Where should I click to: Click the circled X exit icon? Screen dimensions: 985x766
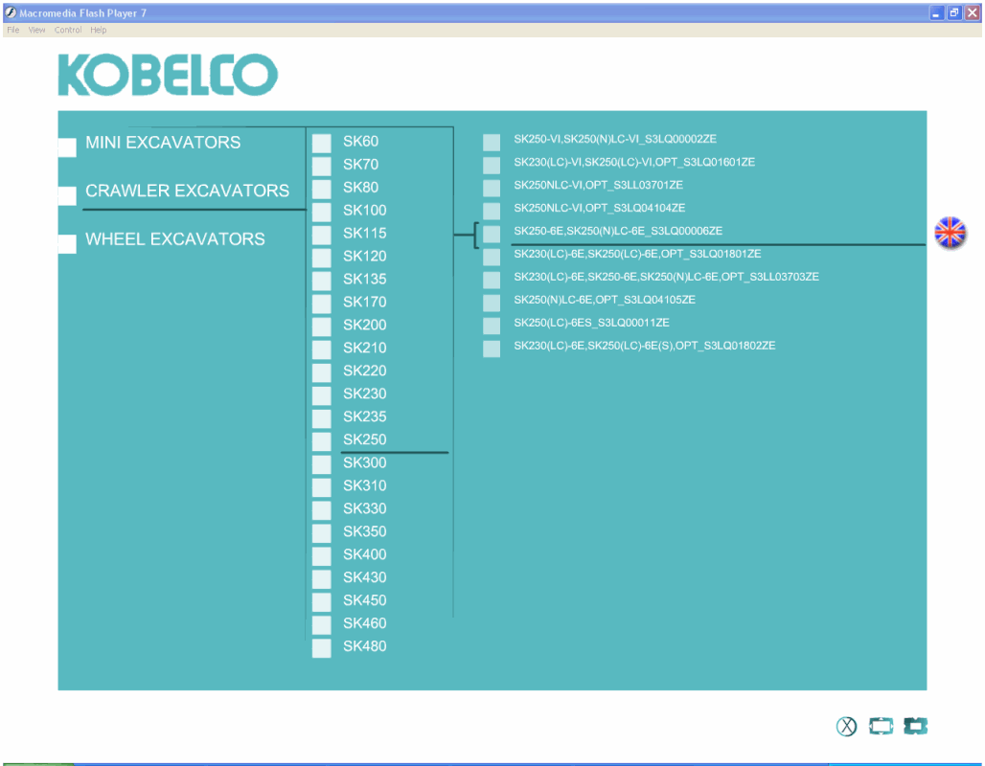[x=846, y=727]
